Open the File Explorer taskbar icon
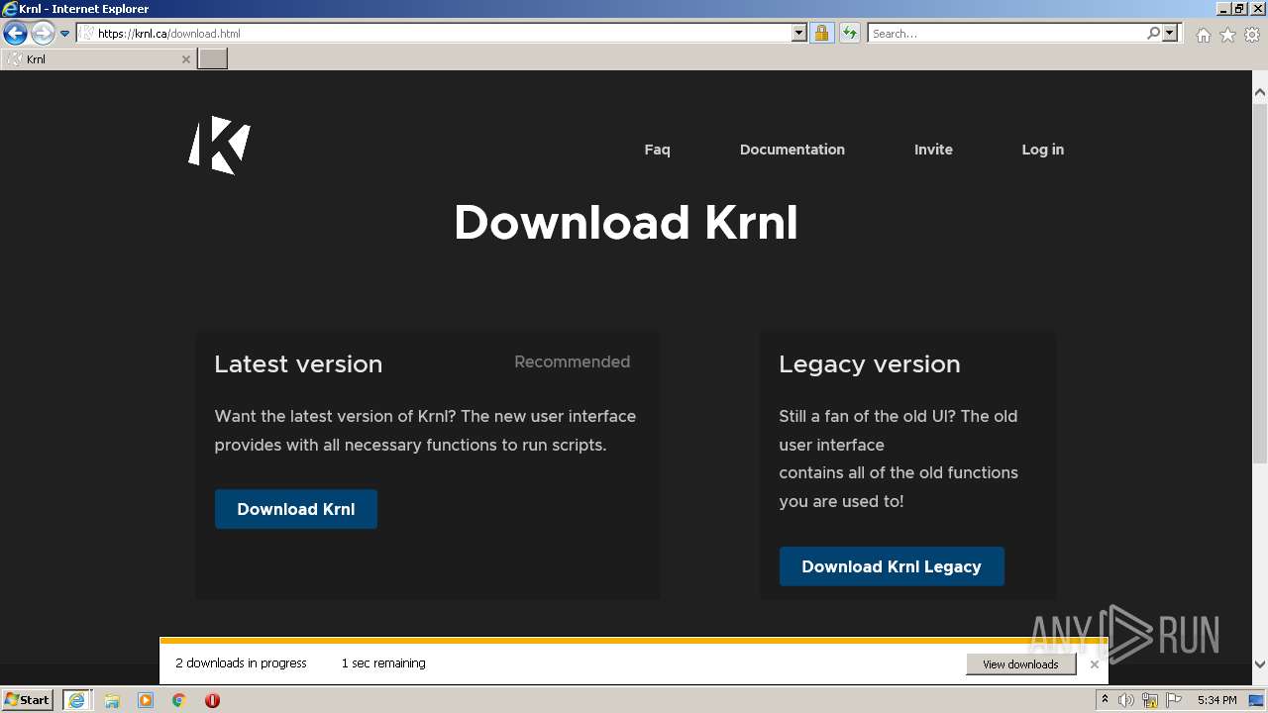 click(x=112, y=700)
